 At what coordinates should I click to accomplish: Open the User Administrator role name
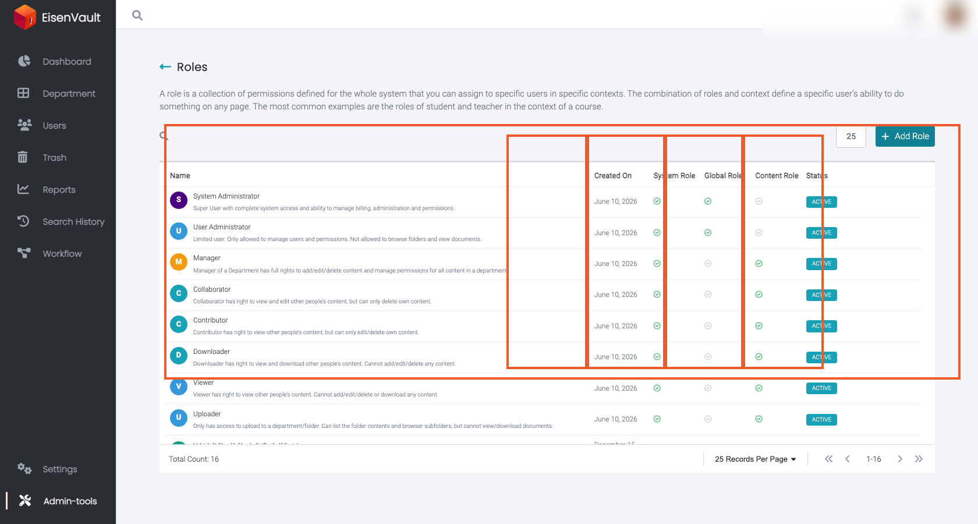[222, 227]
